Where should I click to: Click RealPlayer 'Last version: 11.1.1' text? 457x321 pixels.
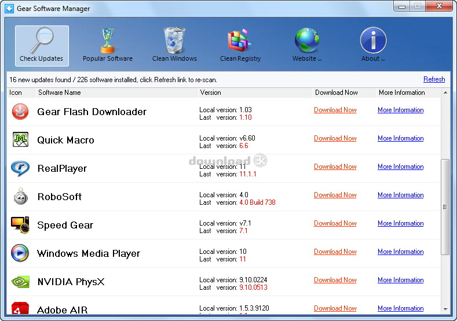click(228, 174)
